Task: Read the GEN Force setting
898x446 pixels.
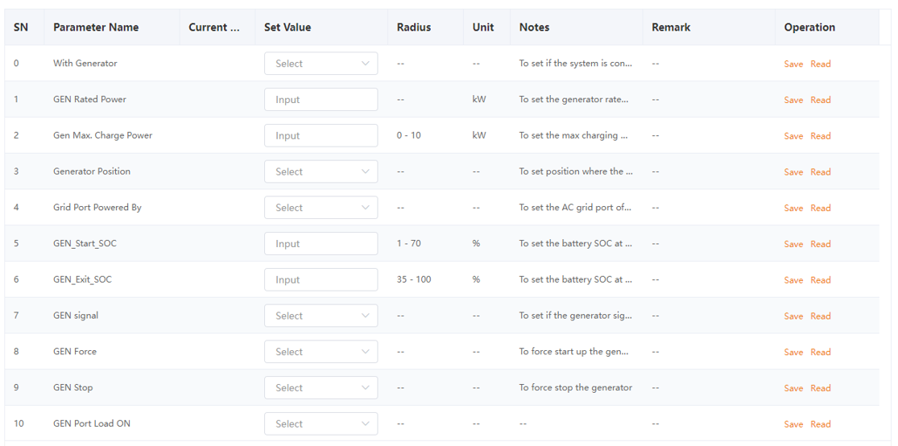Action: coord(820,352)
